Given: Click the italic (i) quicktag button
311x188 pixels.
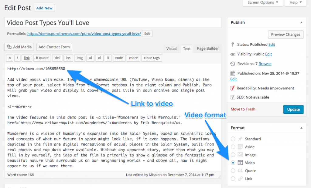Looking at the screenshot, I should click(x=18, y=58).
